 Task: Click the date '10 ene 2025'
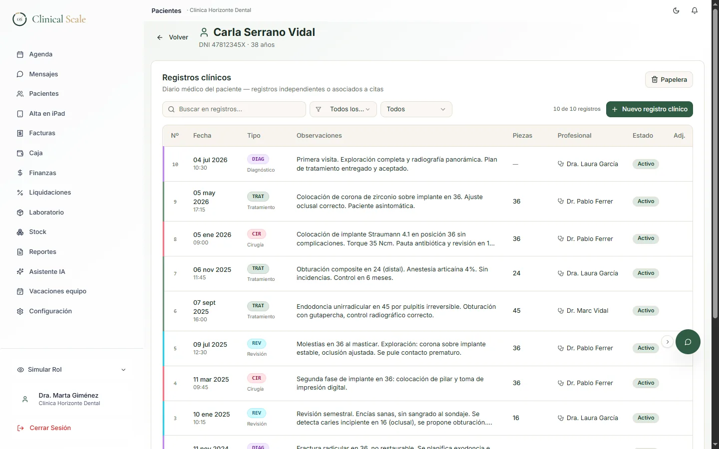(212, 415)
